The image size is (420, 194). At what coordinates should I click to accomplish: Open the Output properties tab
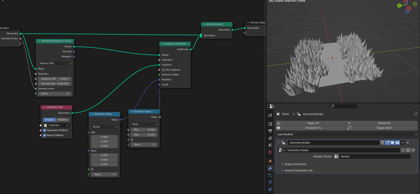pos(270,131)
